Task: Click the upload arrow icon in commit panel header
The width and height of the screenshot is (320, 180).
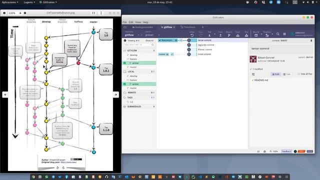Action: pyautogui.click(x=311, y=40)
